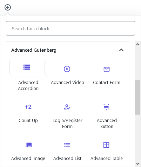This screenshot has height=167, width=141.
Task: Insert the Advanced Button block icon
Action: (x=106, y=107)
